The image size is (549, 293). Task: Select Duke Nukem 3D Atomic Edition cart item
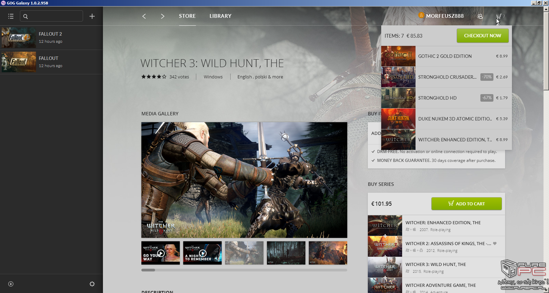446,119
